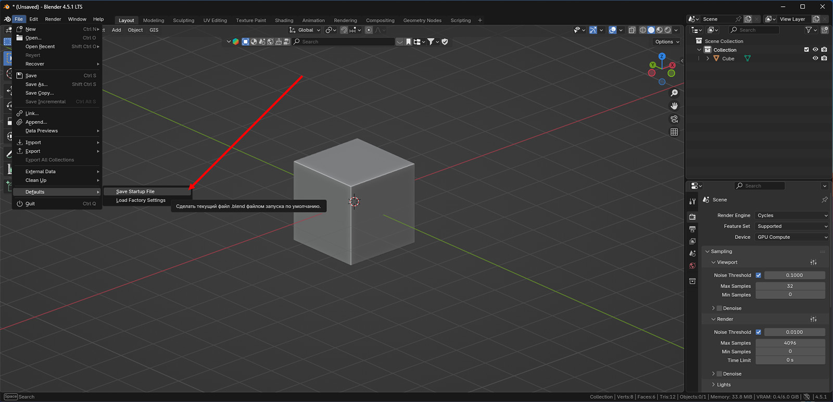Toggle the camera view icon
Viewport: 833px width, 402px height.
pos(674,119)
